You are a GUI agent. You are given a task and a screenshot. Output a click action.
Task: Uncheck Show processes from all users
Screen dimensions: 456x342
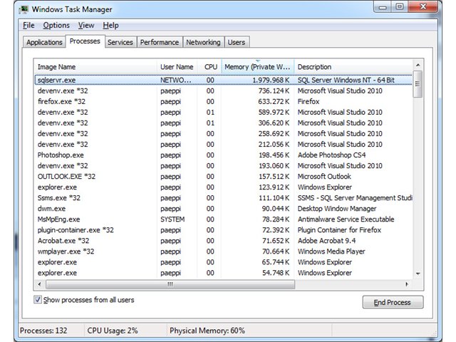click(38, 299)
